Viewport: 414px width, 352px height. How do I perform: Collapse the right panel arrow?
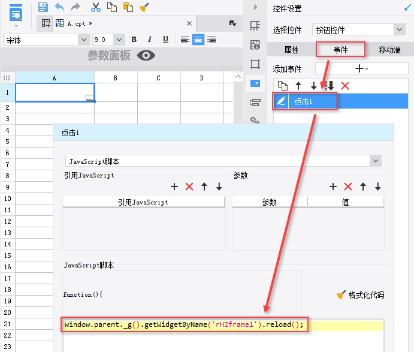click(255, 7)
